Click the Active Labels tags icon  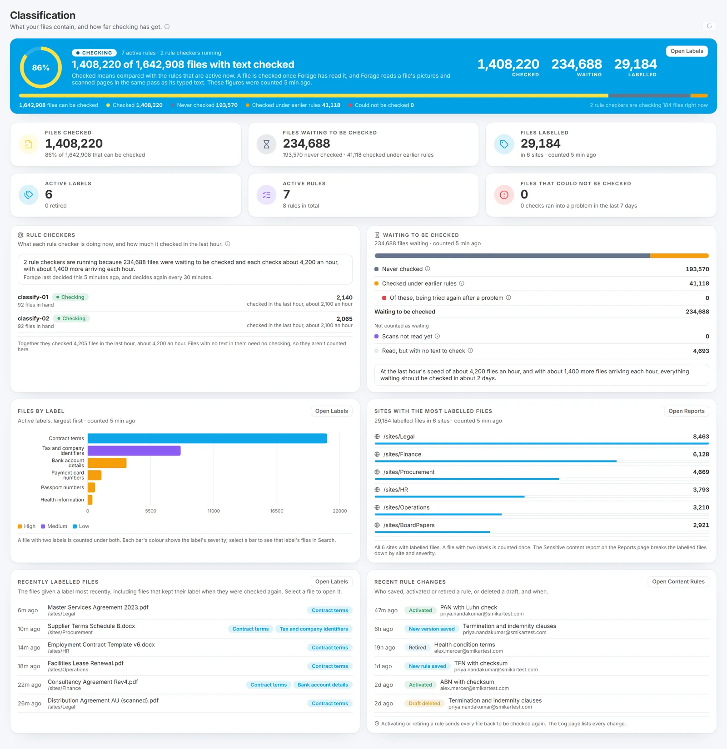pos(29,195)
